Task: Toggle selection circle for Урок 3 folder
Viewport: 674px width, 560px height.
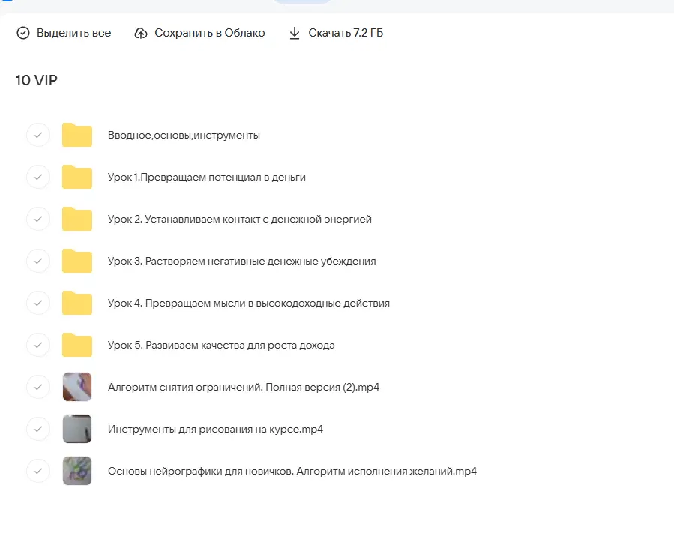Action: pyautogui.click(x=38, y=262)
